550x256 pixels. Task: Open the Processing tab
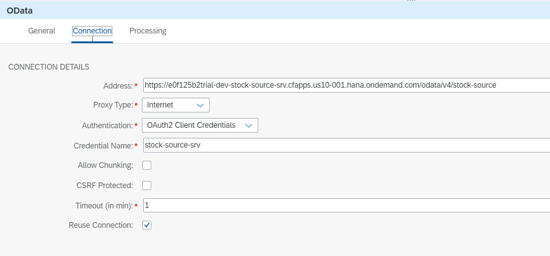click(148, 31)
